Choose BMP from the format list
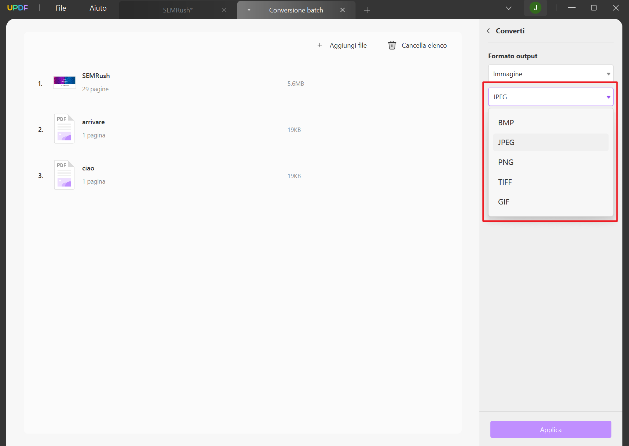The width and height of the screenshot is (629, 446). (551, 123)
